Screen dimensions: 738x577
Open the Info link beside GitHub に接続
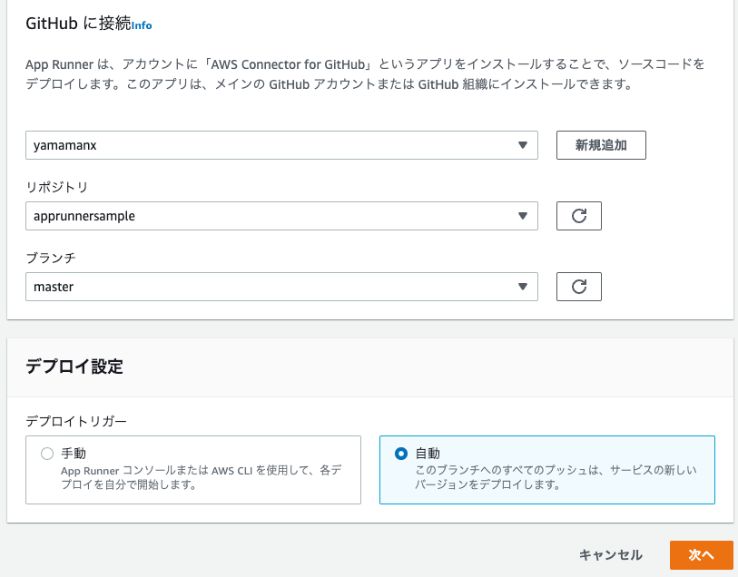click(142, 25)
